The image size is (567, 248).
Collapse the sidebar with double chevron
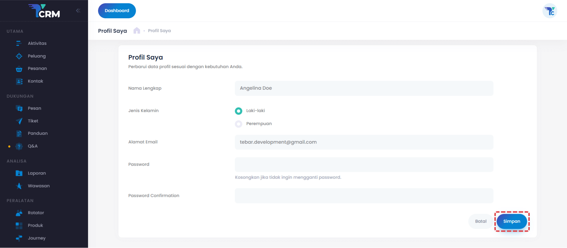[x=78, y=11]
